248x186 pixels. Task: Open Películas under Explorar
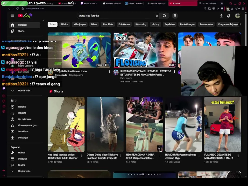25,159
